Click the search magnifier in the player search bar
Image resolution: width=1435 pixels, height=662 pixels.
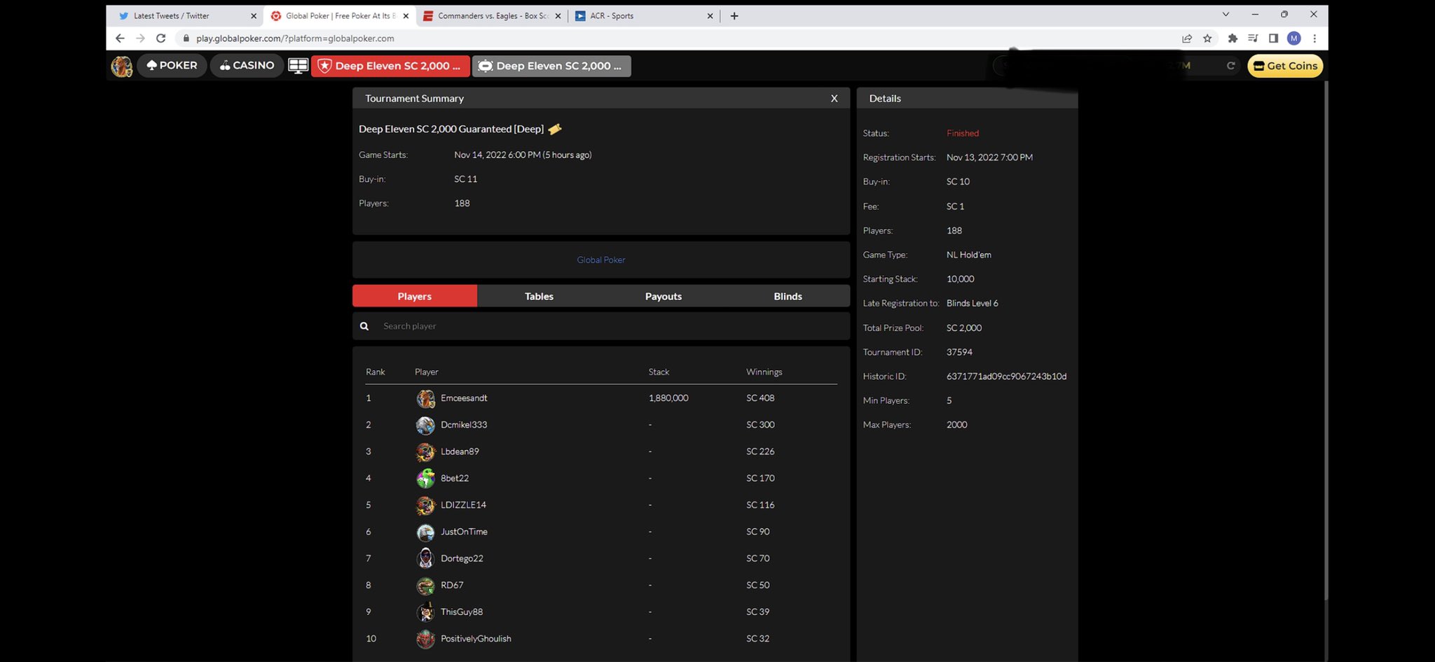(364, 325)
